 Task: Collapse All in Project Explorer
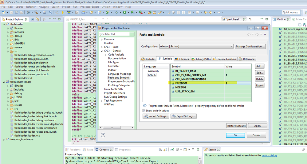click(33, 19)
